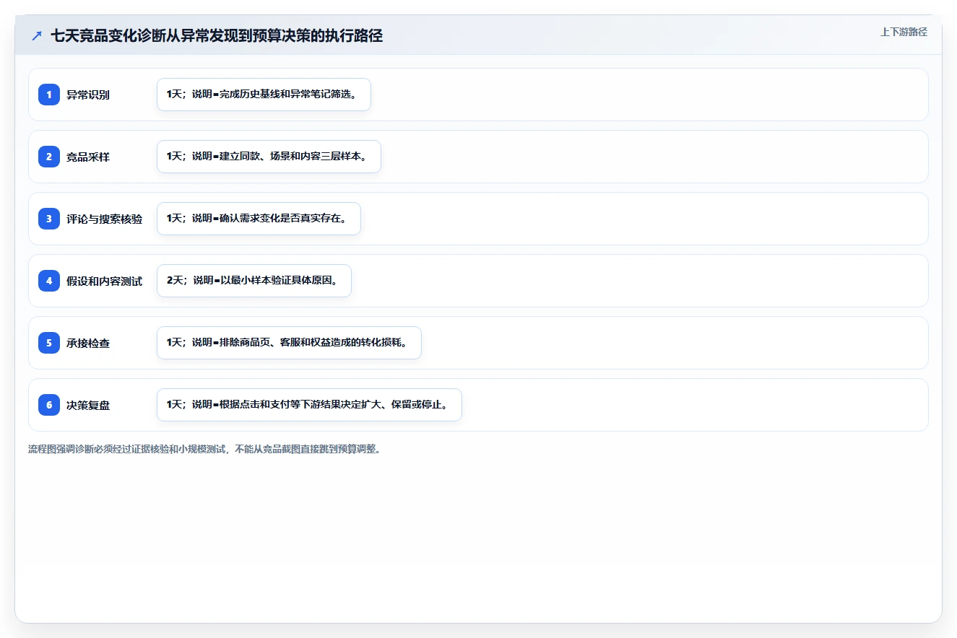
Task: Click step number badge 1
Action: coord(49,95)
